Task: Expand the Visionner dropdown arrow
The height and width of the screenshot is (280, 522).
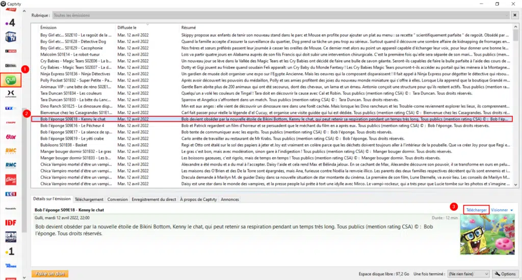Action: 512,210
